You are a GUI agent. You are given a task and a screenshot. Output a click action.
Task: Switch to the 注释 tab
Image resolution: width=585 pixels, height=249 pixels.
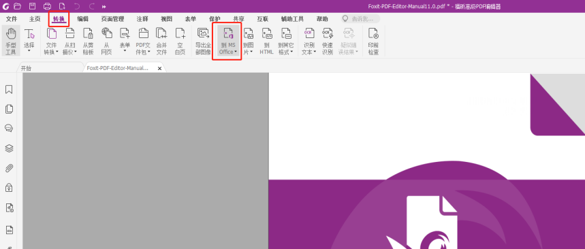pyautogui.click(x=142, y=19)
